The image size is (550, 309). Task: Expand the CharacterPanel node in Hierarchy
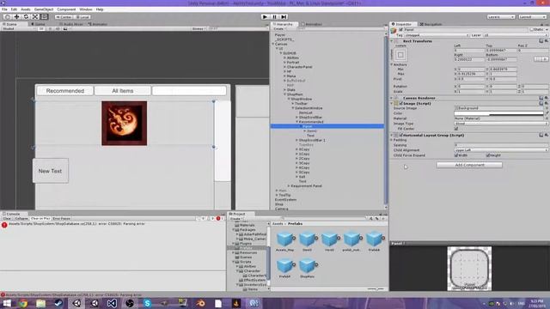point(284,67)
